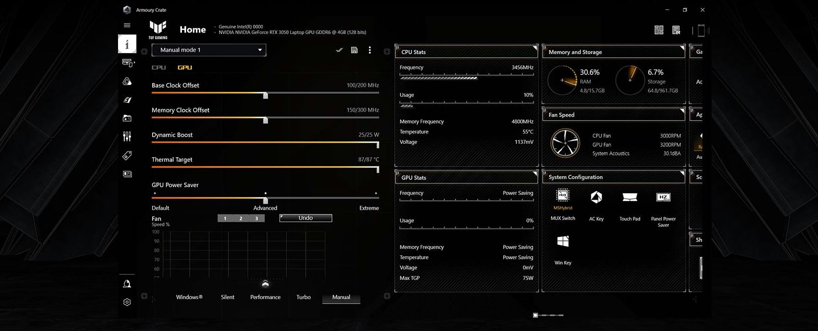The image size is (818, 331).
Task: Click the save profile floppy disk icon
Action: tap(354, 50)
